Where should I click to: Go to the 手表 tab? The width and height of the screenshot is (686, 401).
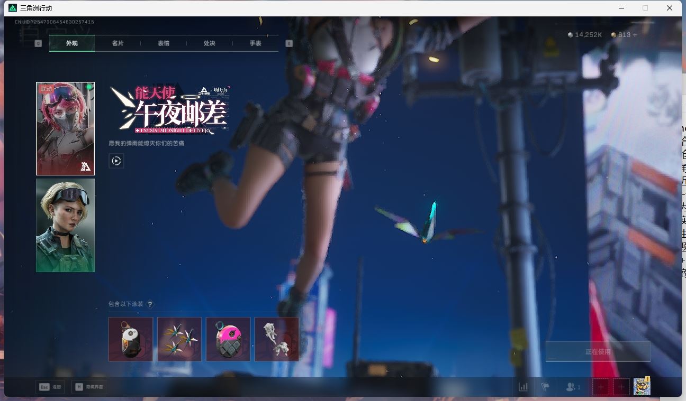click(x=256, y=43)
